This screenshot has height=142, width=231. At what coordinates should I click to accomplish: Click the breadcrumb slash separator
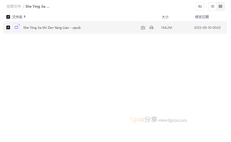(x=23, y=7)
